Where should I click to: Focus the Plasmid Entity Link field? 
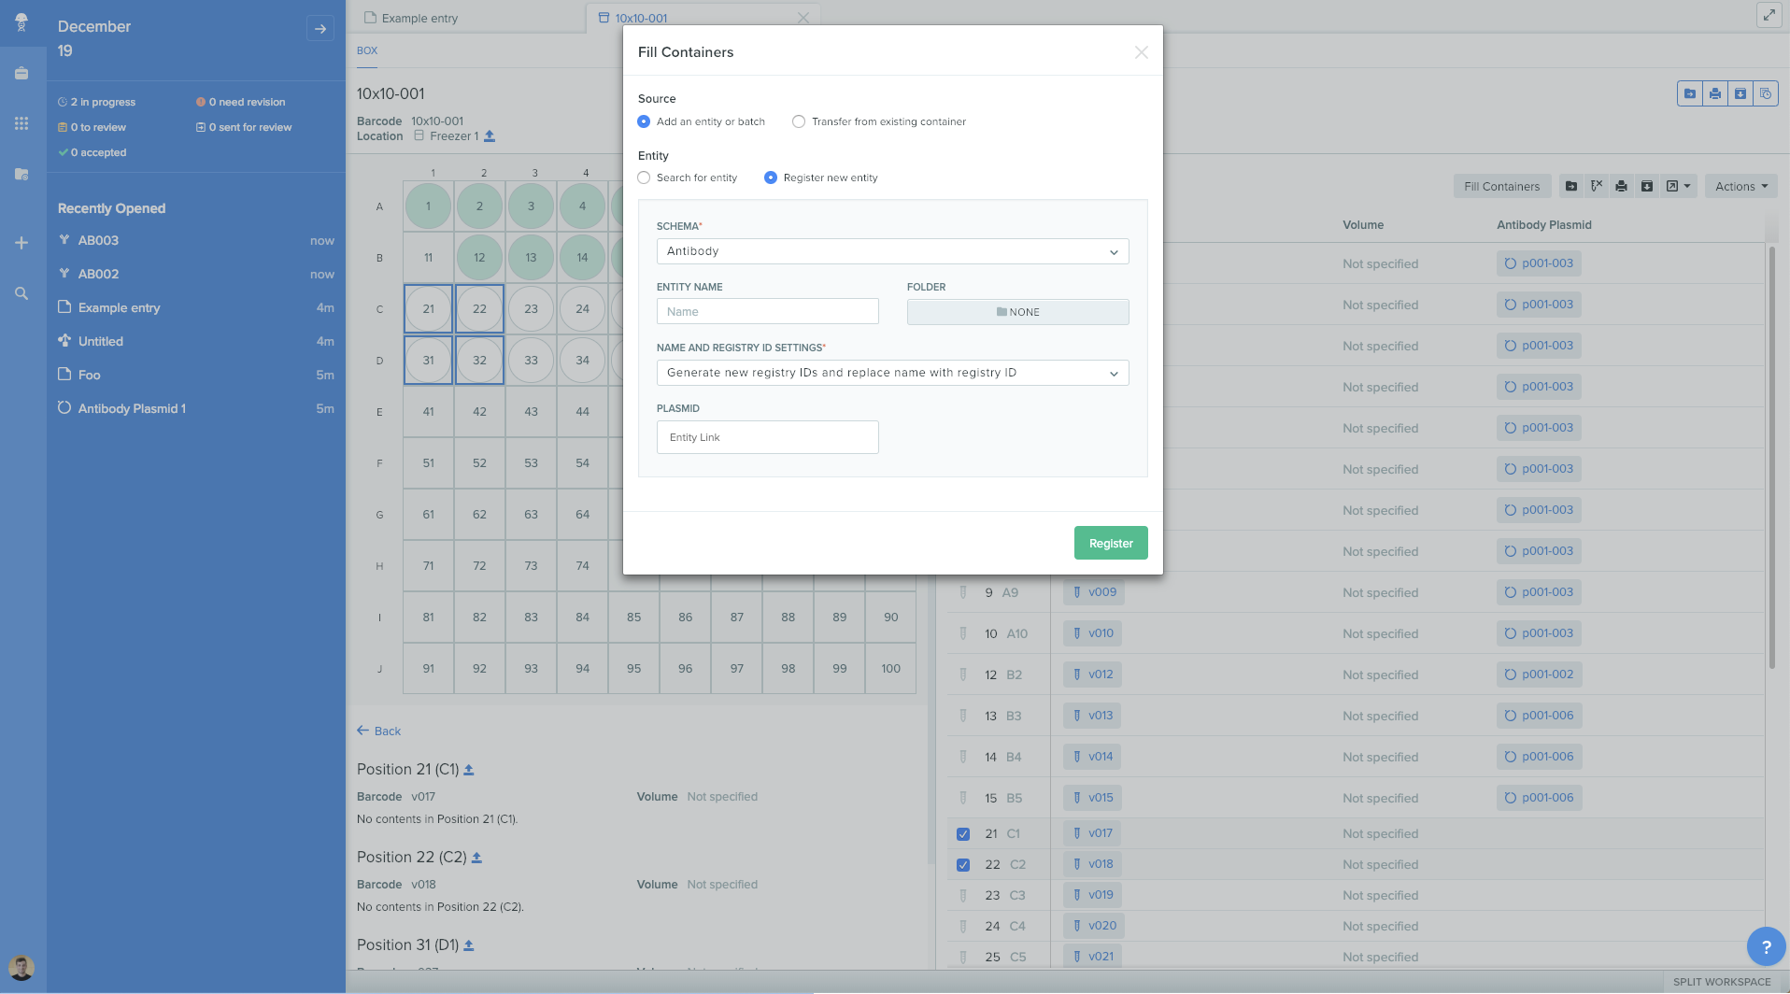pos(767,437)
